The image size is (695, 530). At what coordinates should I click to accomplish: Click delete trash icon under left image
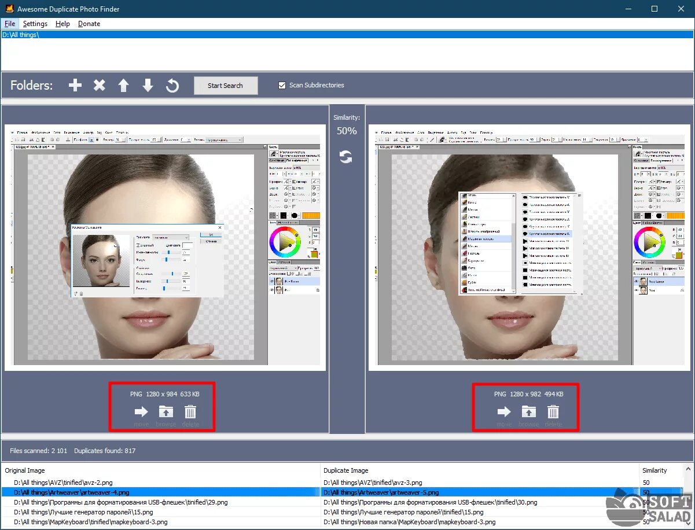point(190,412)
